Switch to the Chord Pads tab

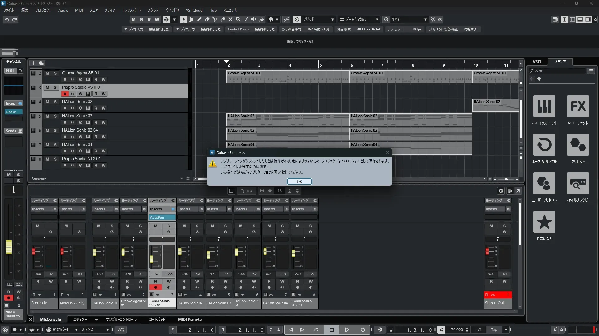(x=157, y=319)
